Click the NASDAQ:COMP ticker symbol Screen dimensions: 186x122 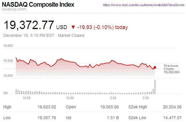click(x=14, y=10)
